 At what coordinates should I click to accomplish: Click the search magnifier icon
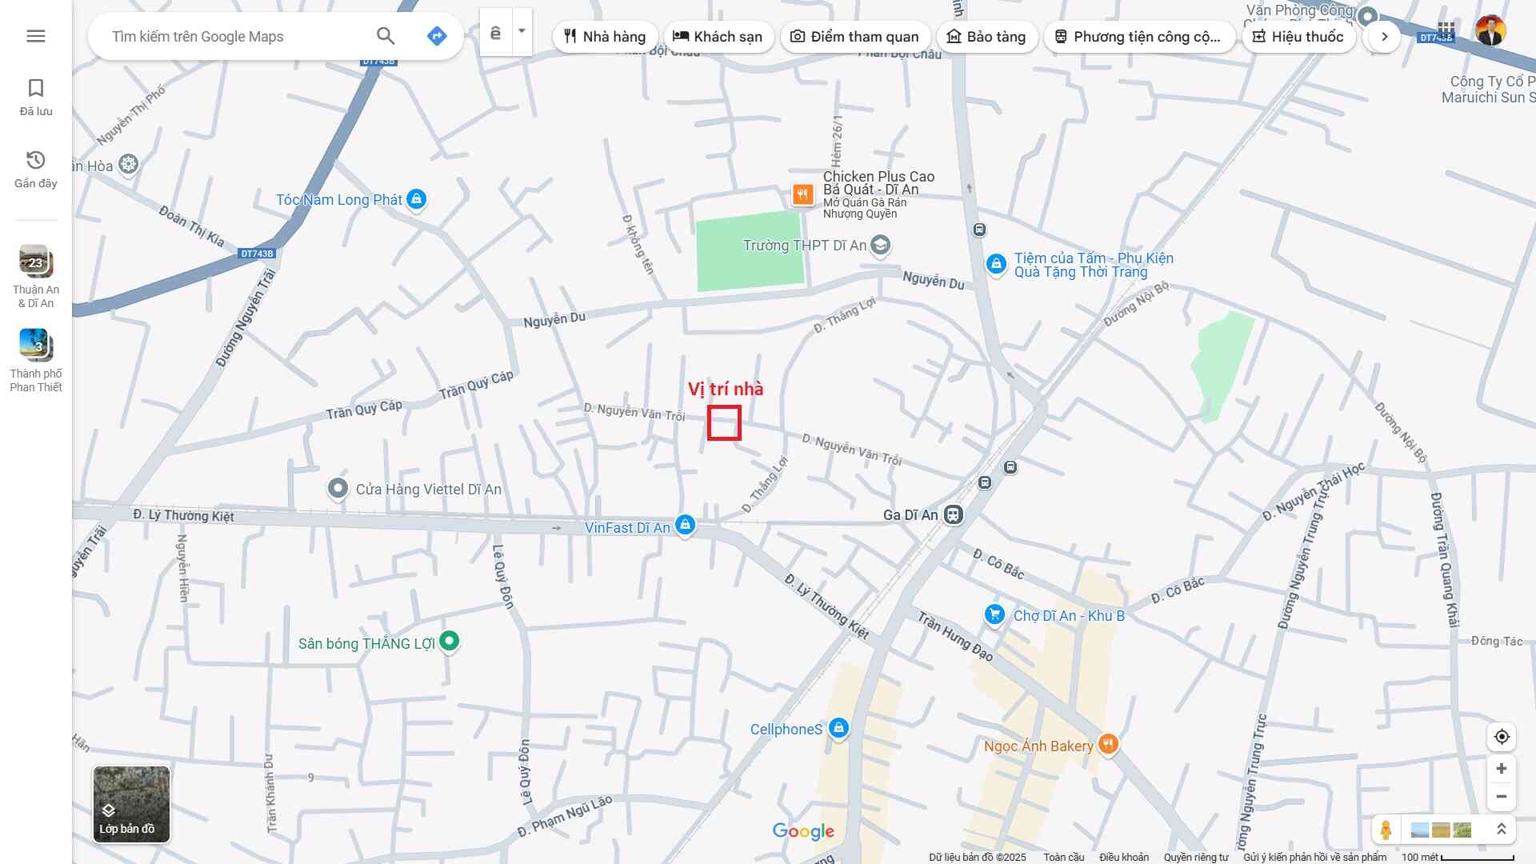[x=386, y=36]
